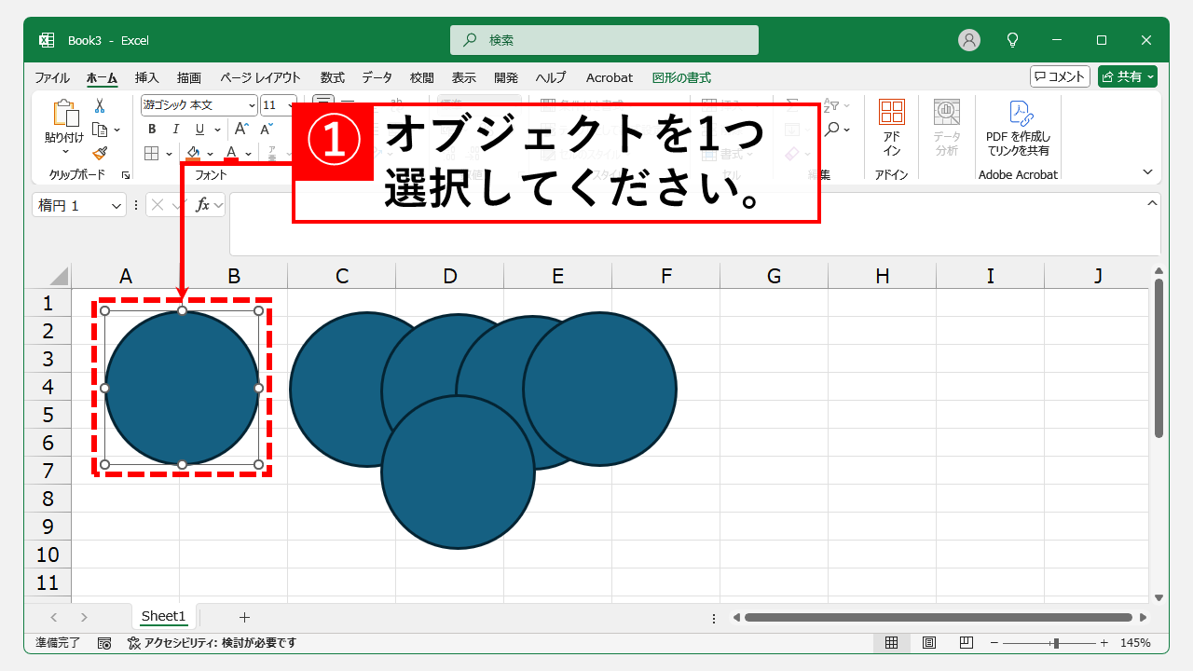The height and width of the screenshot is (671, 1193).
Task: Open accessibility check status
Action: pos(212,643)
